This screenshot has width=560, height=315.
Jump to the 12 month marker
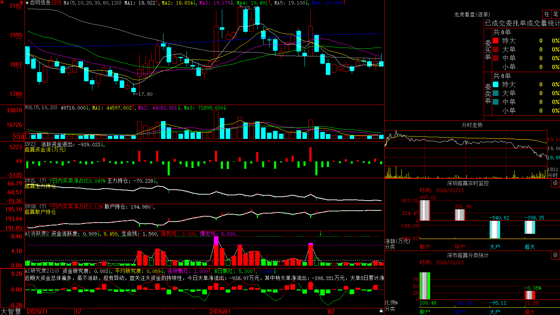(78, 311)
